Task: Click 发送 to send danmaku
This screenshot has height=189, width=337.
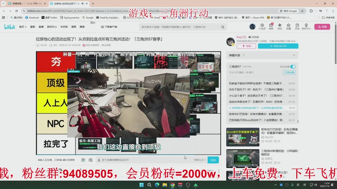Action: [x=213, y=160]
